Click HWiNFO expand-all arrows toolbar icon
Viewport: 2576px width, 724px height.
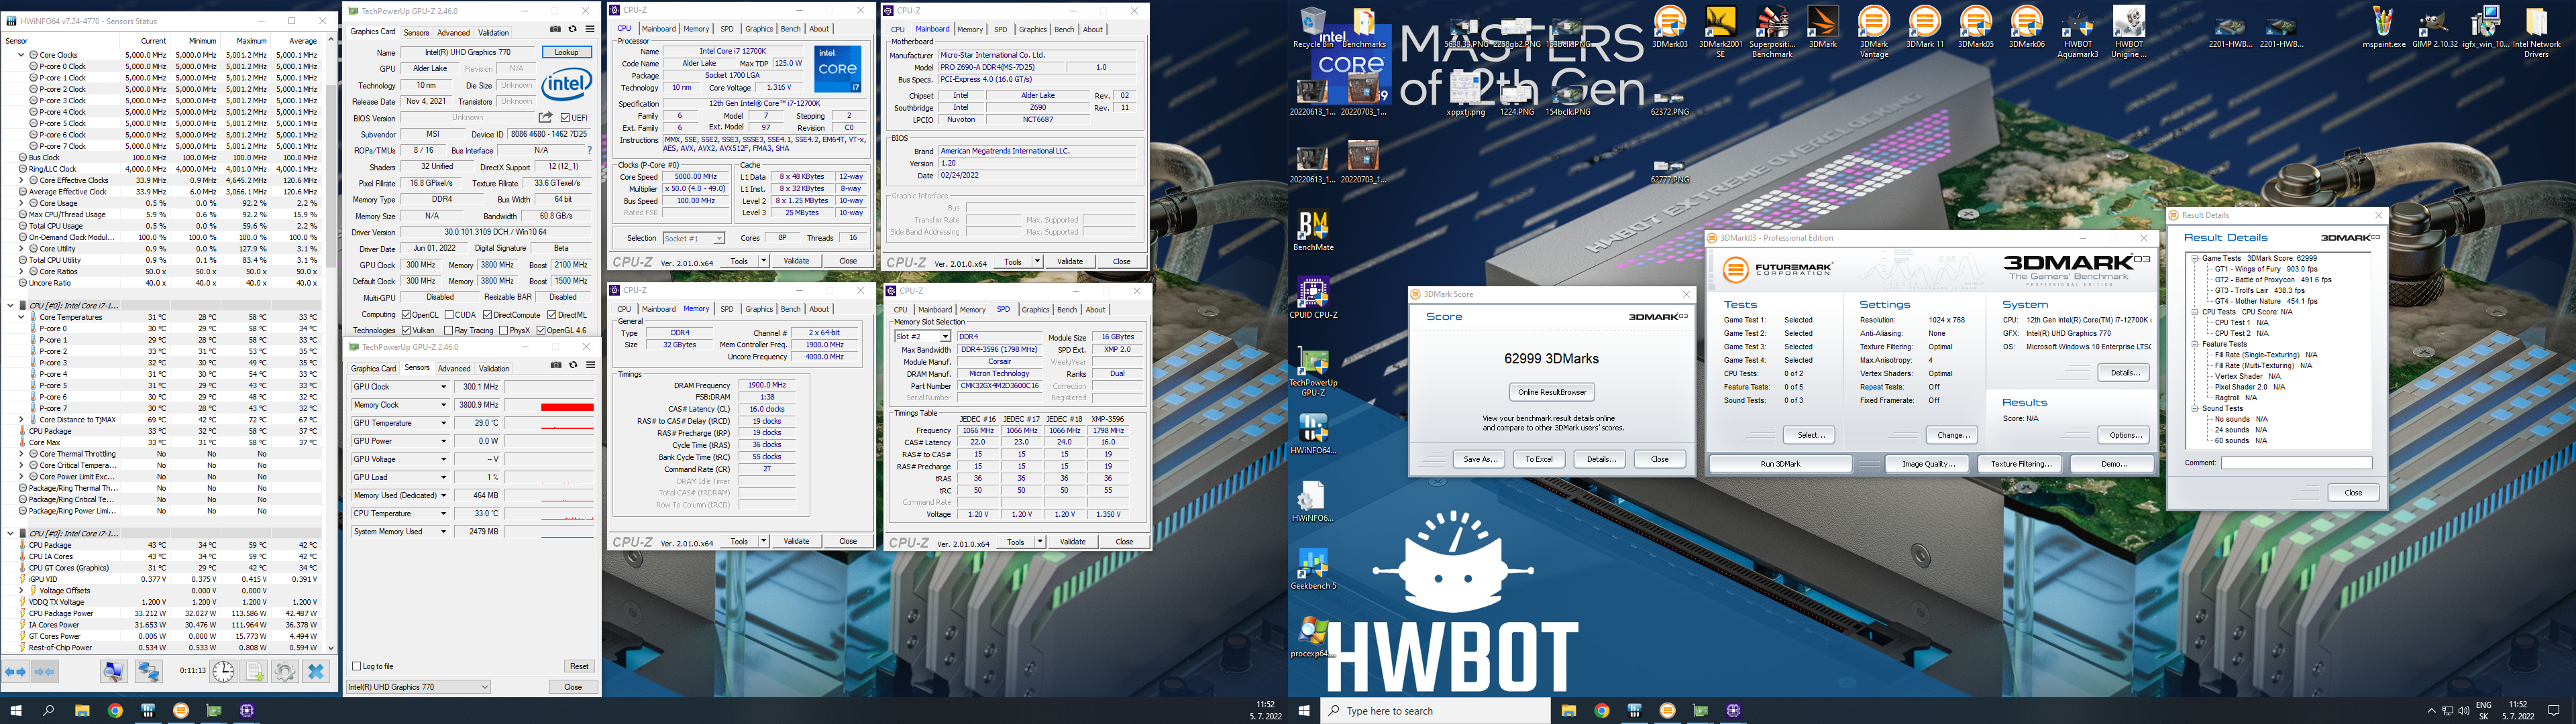point(16,672)
